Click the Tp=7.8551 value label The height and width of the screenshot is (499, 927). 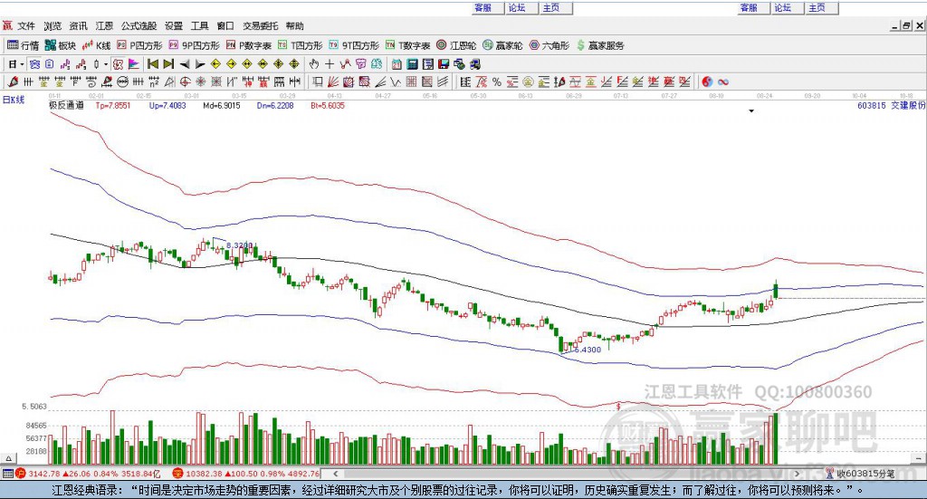[x=113, y=105]
